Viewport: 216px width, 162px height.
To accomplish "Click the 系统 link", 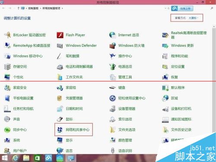I will pos(16,140).
